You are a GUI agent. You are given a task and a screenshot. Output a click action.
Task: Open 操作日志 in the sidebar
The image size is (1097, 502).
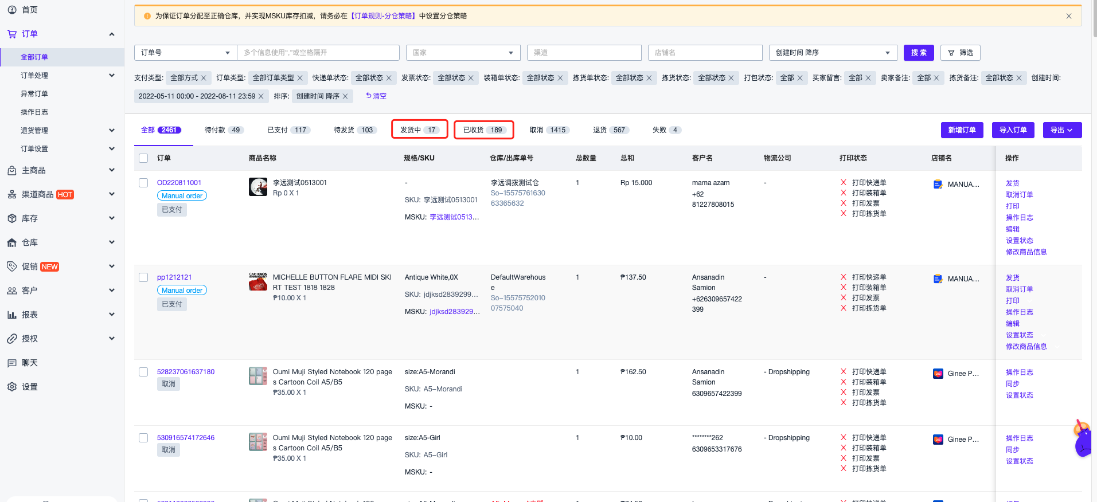click(34, 112)
